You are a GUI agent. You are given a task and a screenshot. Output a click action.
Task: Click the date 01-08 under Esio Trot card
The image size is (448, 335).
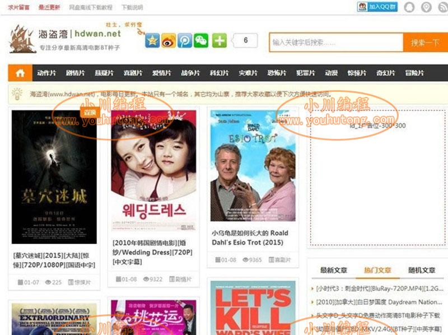[228, 259]
